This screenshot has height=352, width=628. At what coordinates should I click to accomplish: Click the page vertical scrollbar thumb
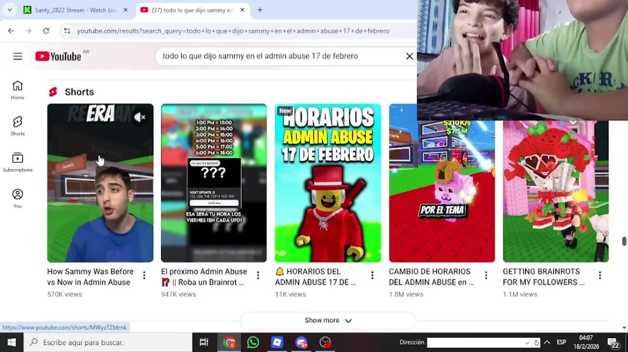[x=624, y=242]
